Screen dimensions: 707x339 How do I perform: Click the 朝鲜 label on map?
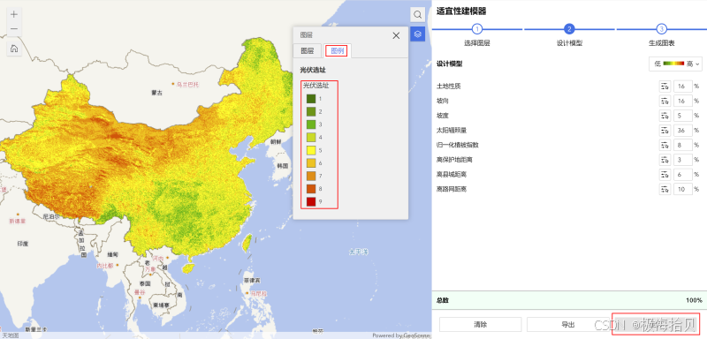(276, 141)
